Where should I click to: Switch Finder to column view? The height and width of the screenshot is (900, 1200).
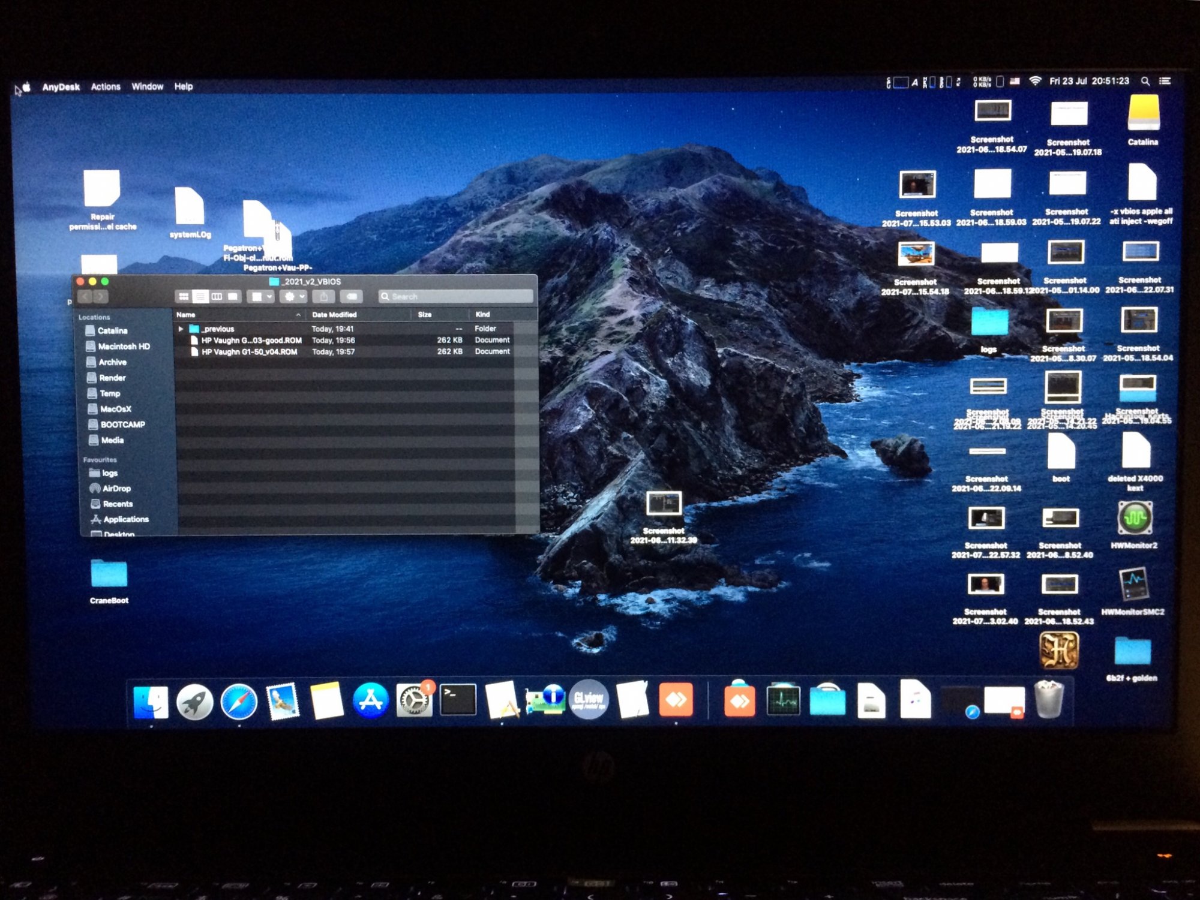point(217,297)
